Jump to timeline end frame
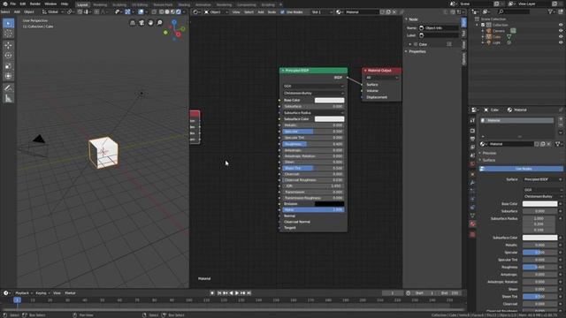This screenshot has height=318, width=566. pyautogui.click(x=249, y=293)
